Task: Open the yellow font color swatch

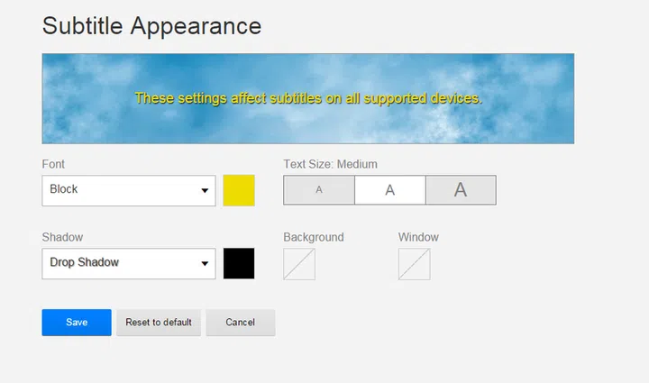Action: pyautogui.click(x=239, y=190)
